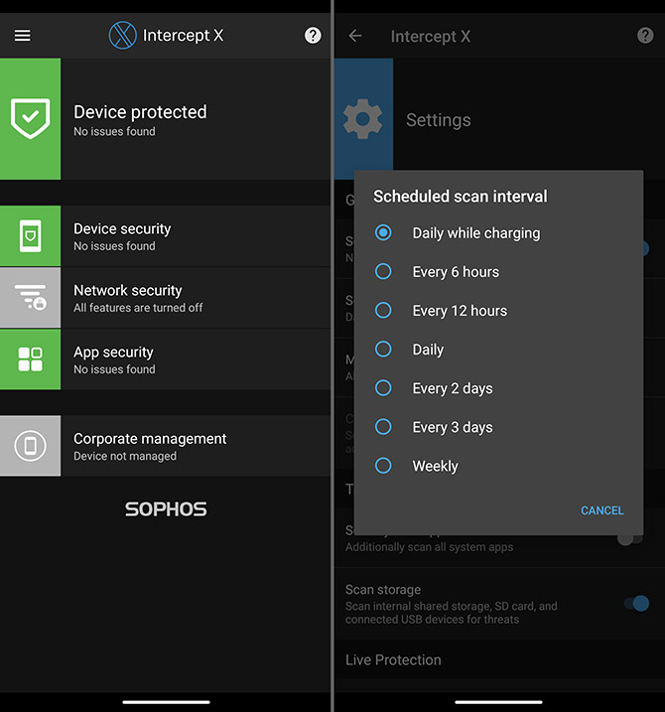Click the Scan storage description text
The width and height of the screenshot is (665, 712).
[452, 613]
